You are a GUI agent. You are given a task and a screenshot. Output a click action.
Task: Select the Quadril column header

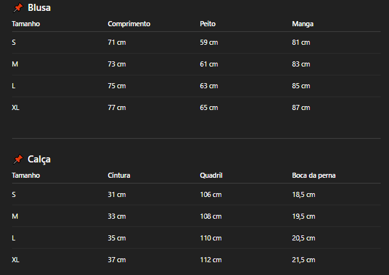click(x=210, y=175)
